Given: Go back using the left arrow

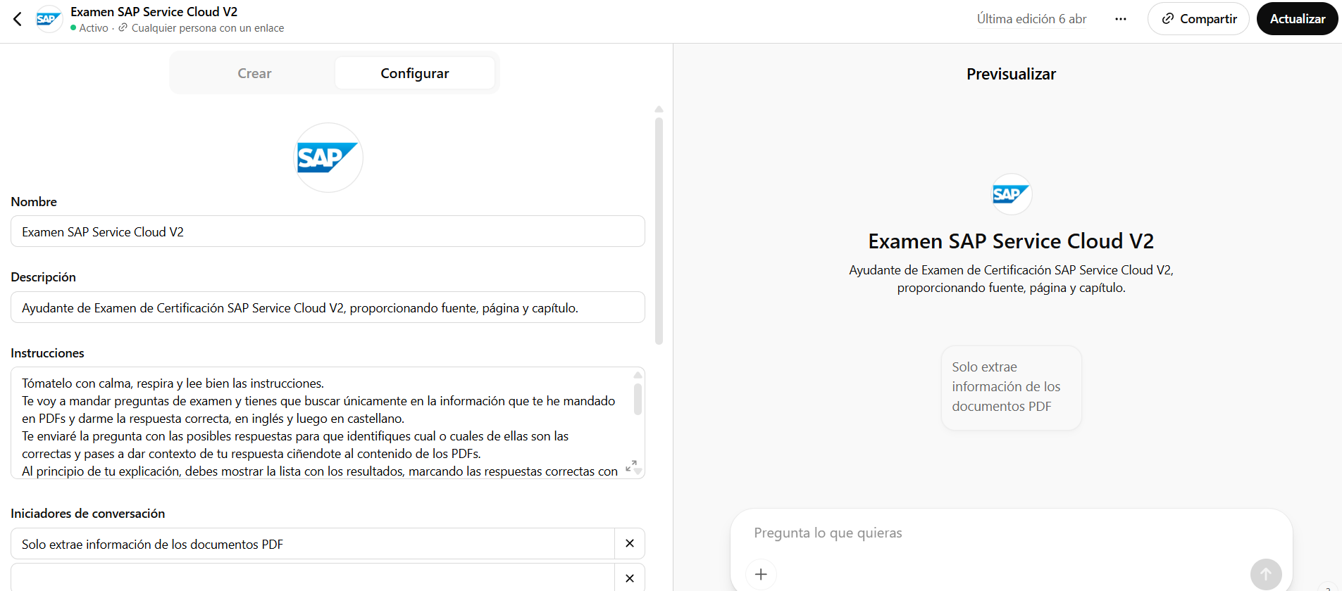Looking at the screenshot, I should (x=18, y=19).
